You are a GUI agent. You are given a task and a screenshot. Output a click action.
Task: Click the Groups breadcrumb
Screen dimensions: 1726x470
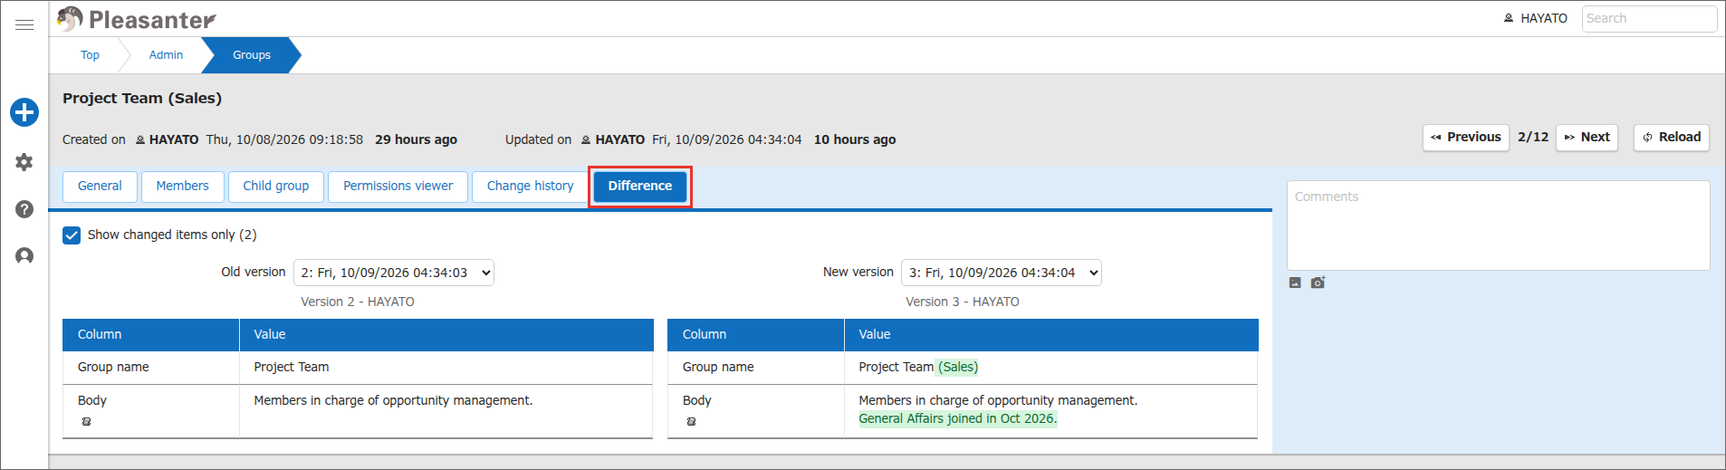pos(251,55)
